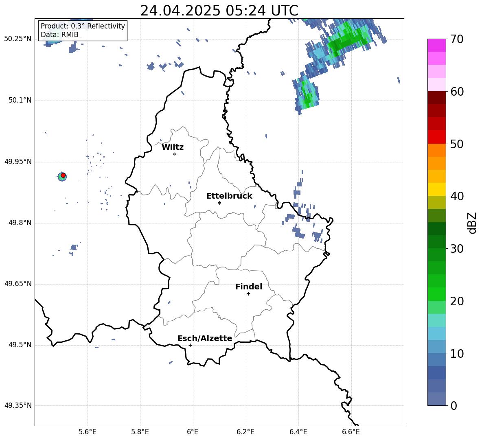Screen dimensions: 482x440
Task: Click the Findel cross marker
Action: point(249,294)
